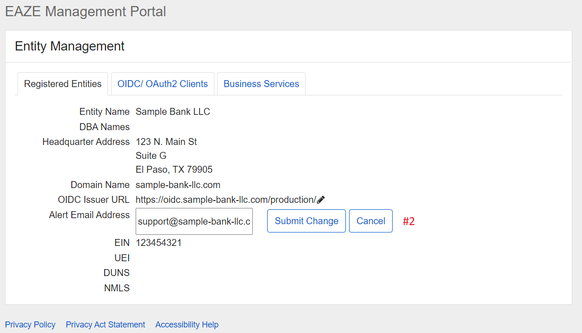Click the Entity Management heading
The image size is (582, 333).
70,46
